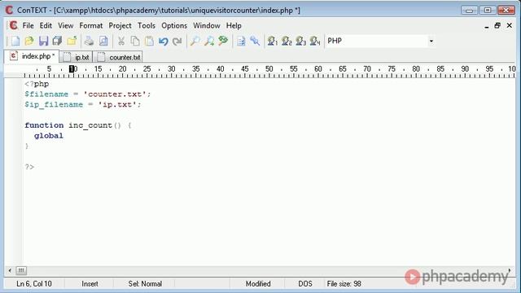Open the Window menu
The height and width of the screenshot is (293, 521).
click(x=206, y=25)
